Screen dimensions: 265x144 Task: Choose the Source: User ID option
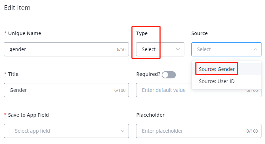[x=217, y=81]
